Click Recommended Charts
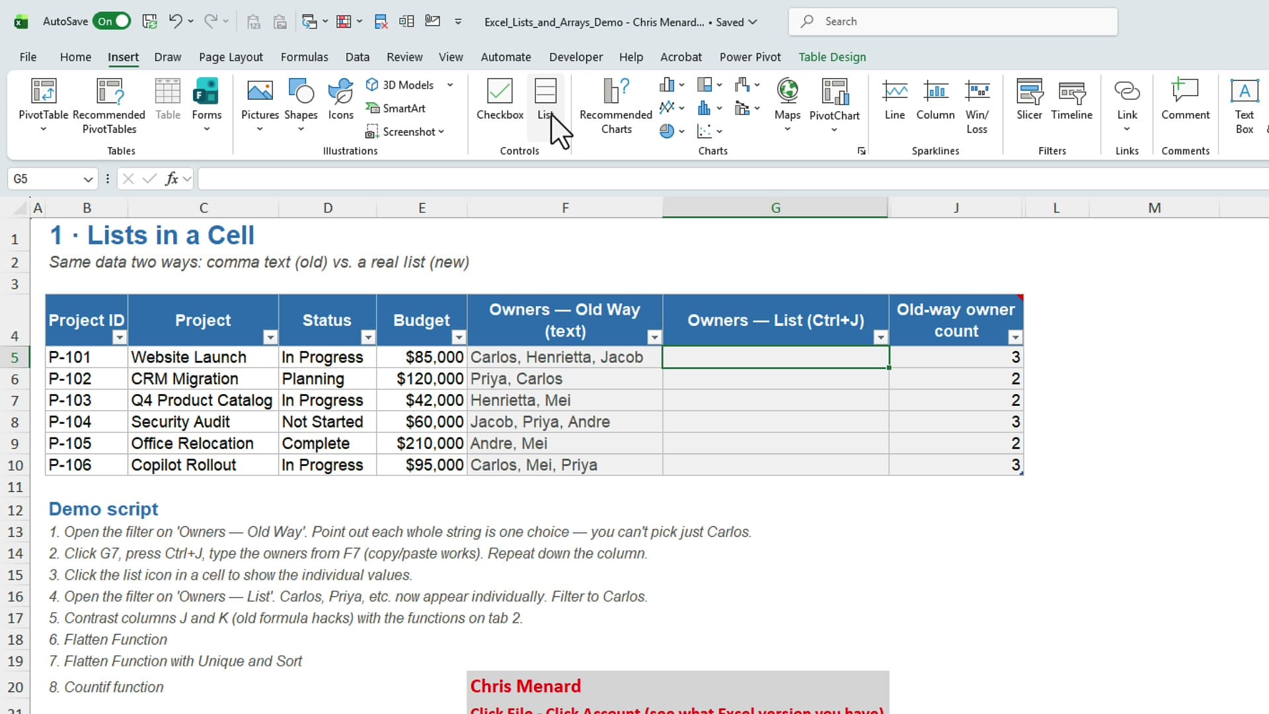The image size is (1269, 714). (616, 106)
